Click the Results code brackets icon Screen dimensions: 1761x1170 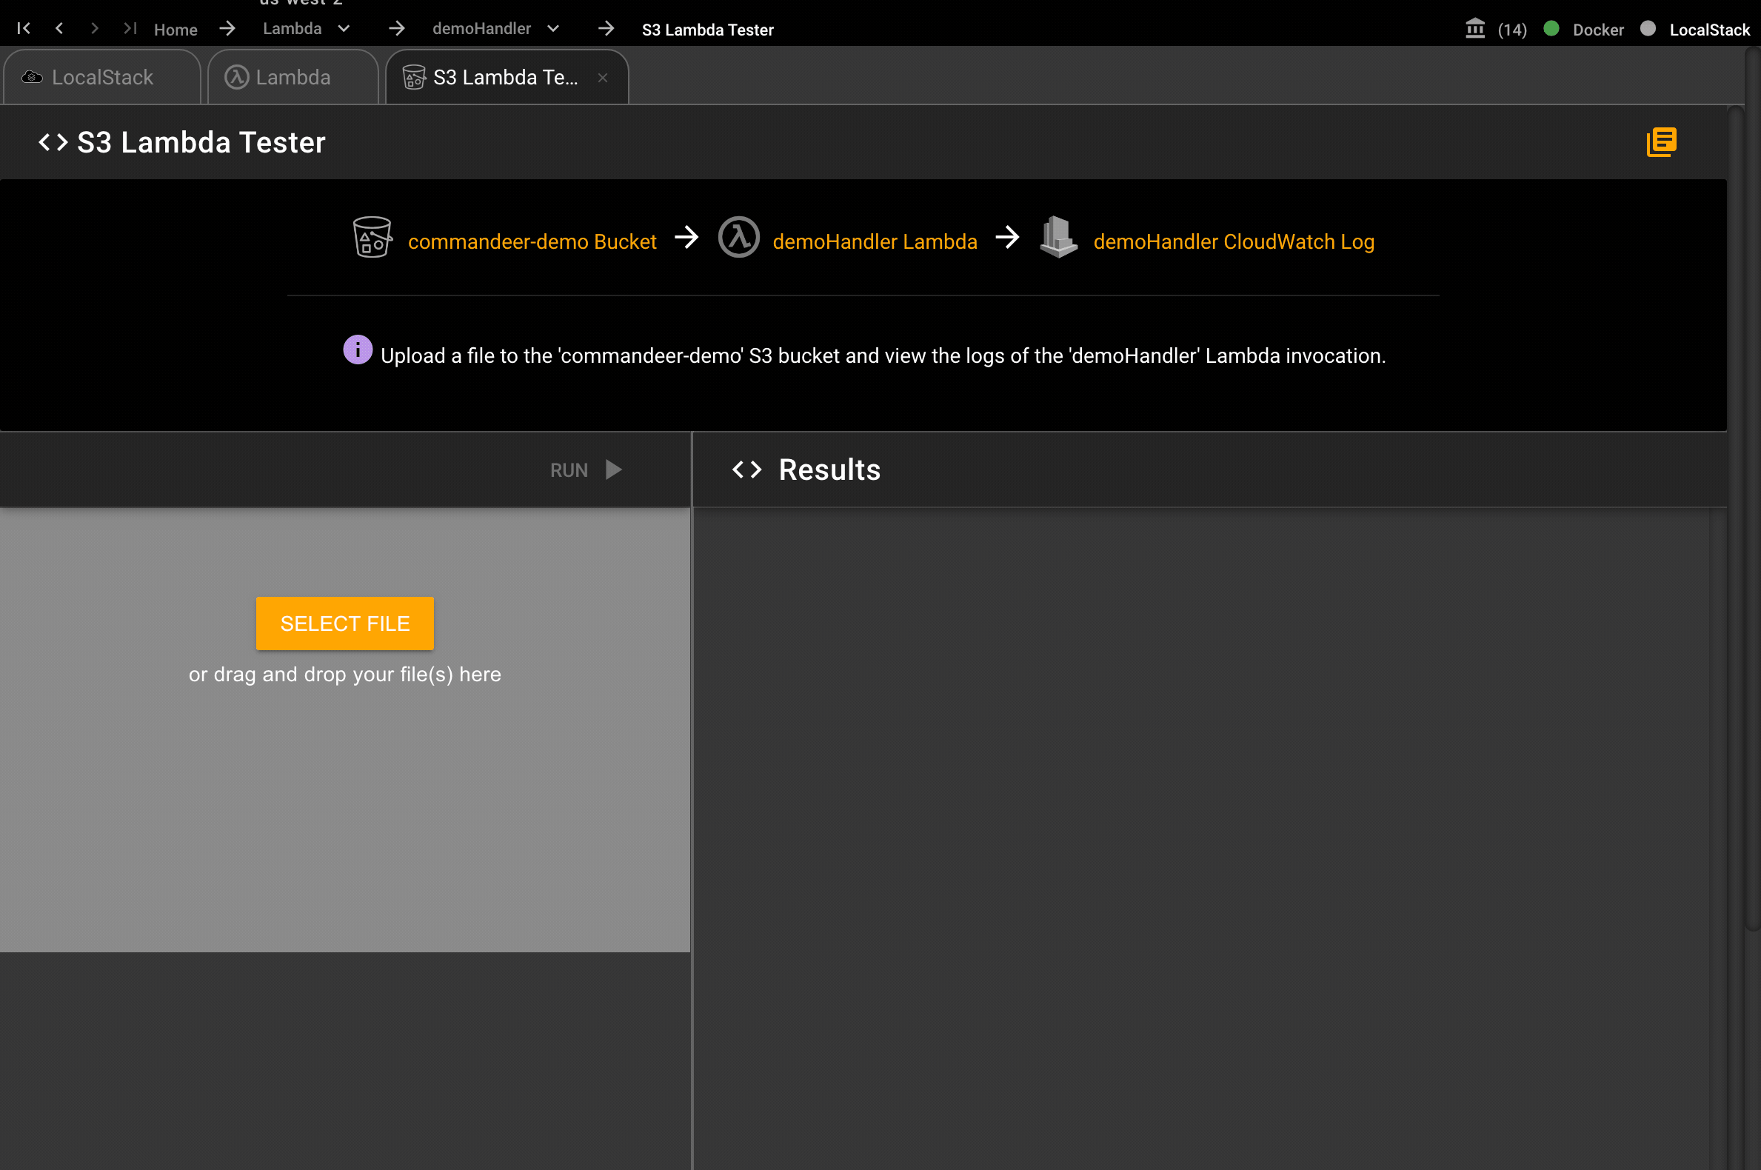click(747, 469)
